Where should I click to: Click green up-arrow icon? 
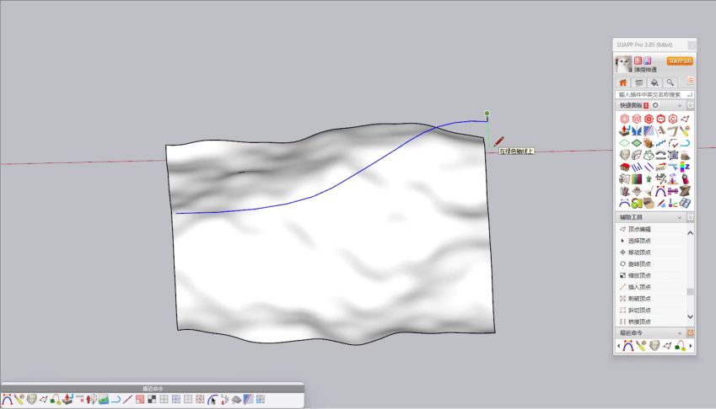pos(649,179)
